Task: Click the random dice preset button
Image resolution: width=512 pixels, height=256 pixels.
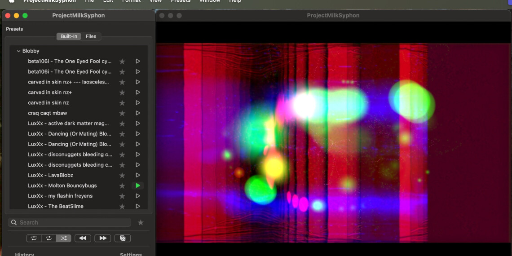Action: pos(123,238)
